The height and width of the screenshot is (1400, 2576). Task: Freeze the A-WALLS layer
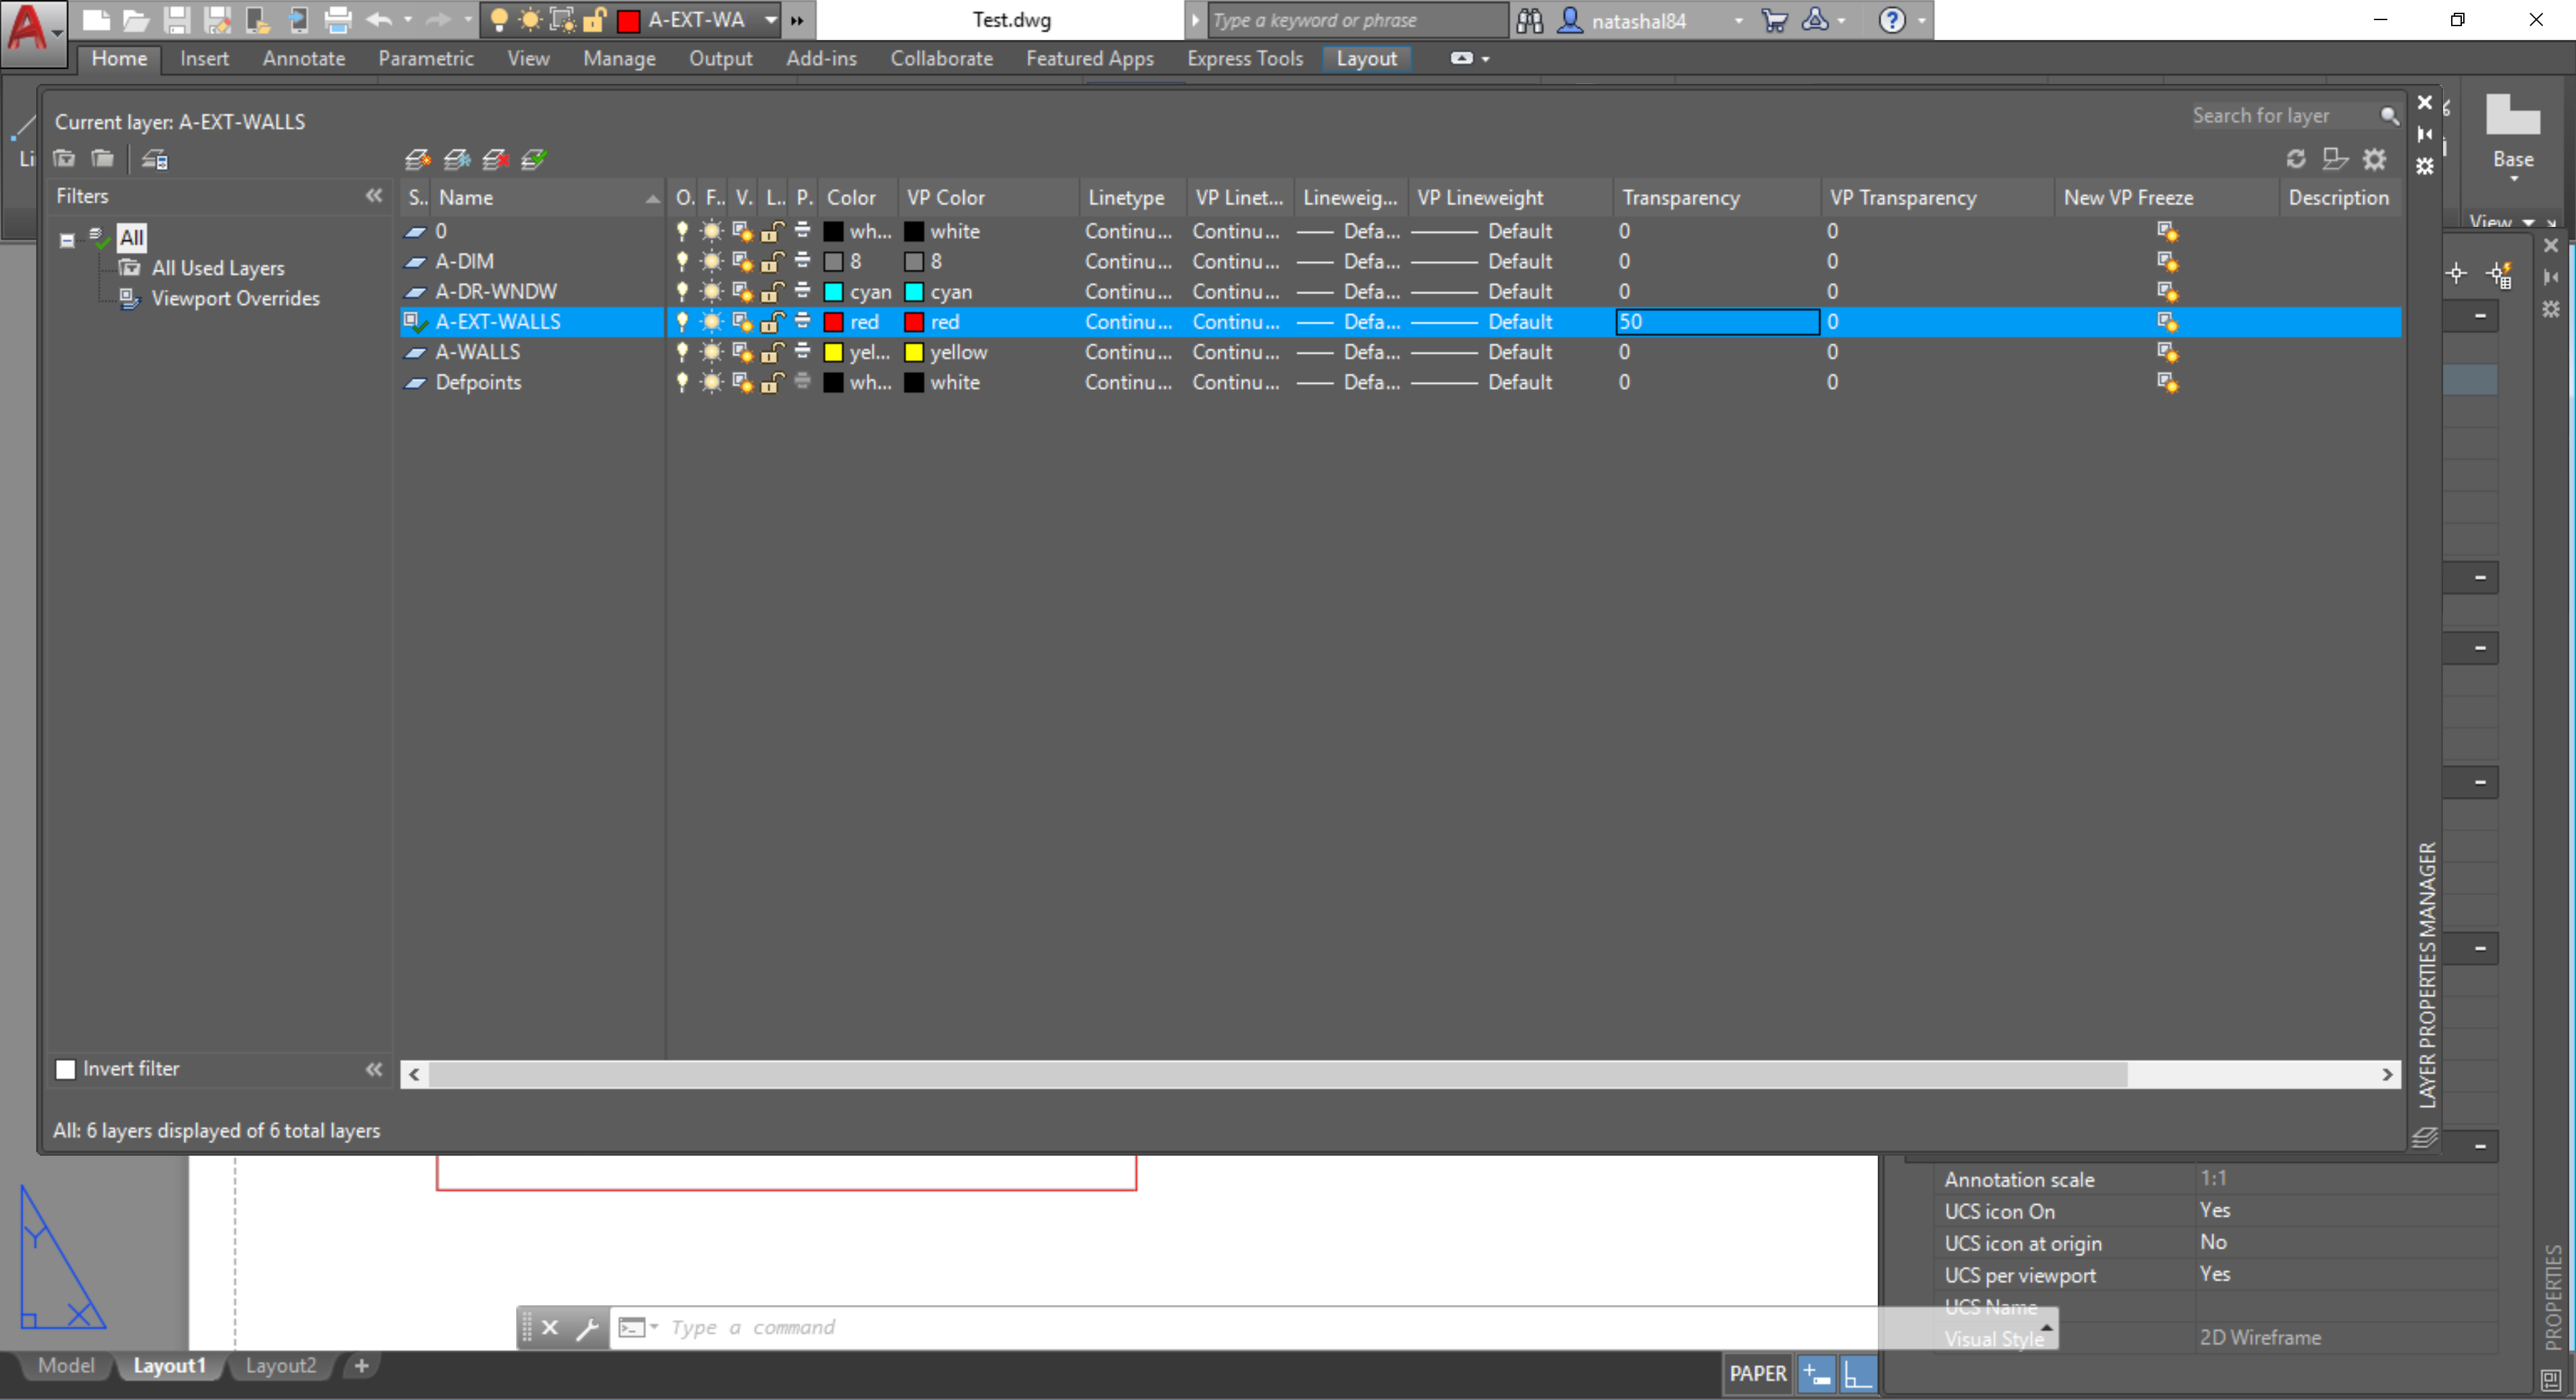click(x=711, y=352)
